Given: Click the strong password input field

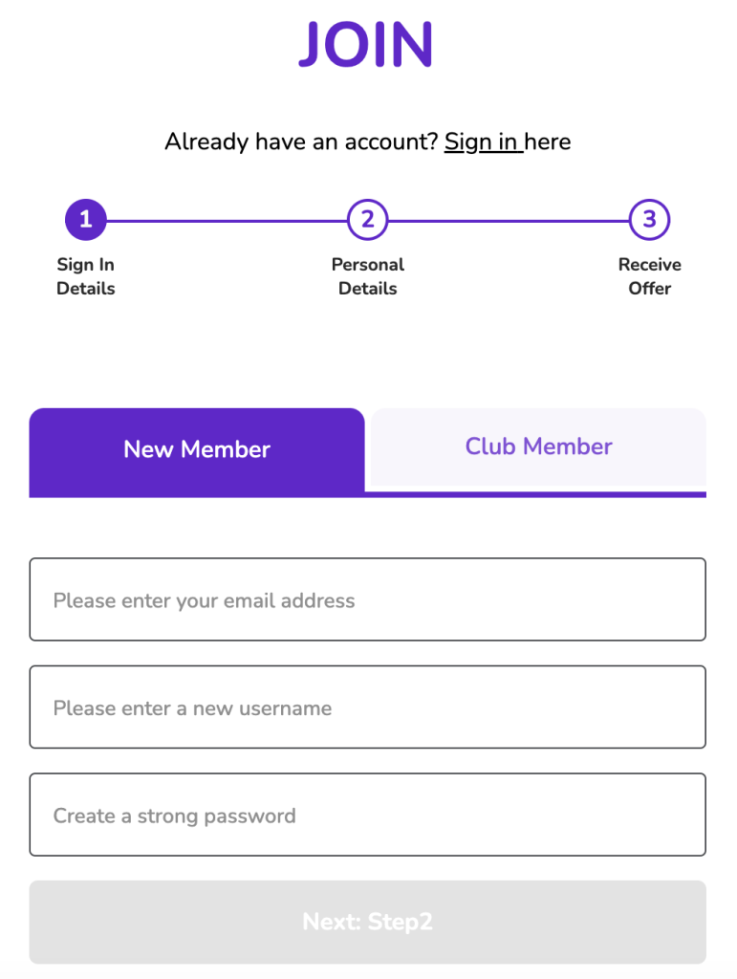Looking at the screenshot, I should tap(367, 816).
